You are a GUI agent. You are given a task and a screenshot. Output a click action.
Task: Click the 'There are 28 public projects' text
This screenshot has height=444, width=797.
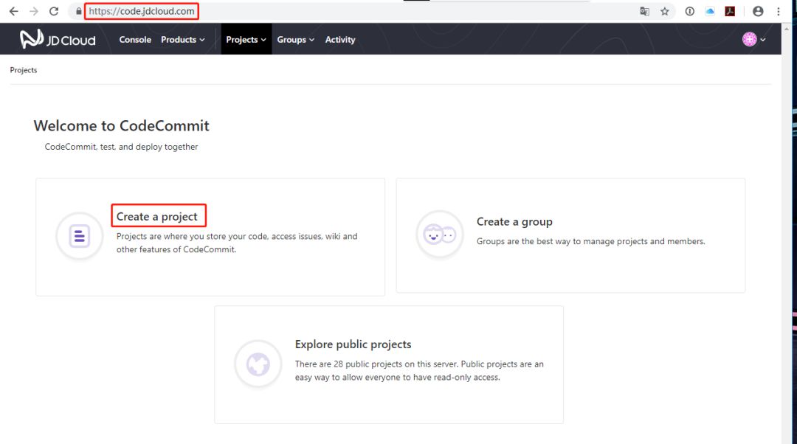tap(419, 371)
